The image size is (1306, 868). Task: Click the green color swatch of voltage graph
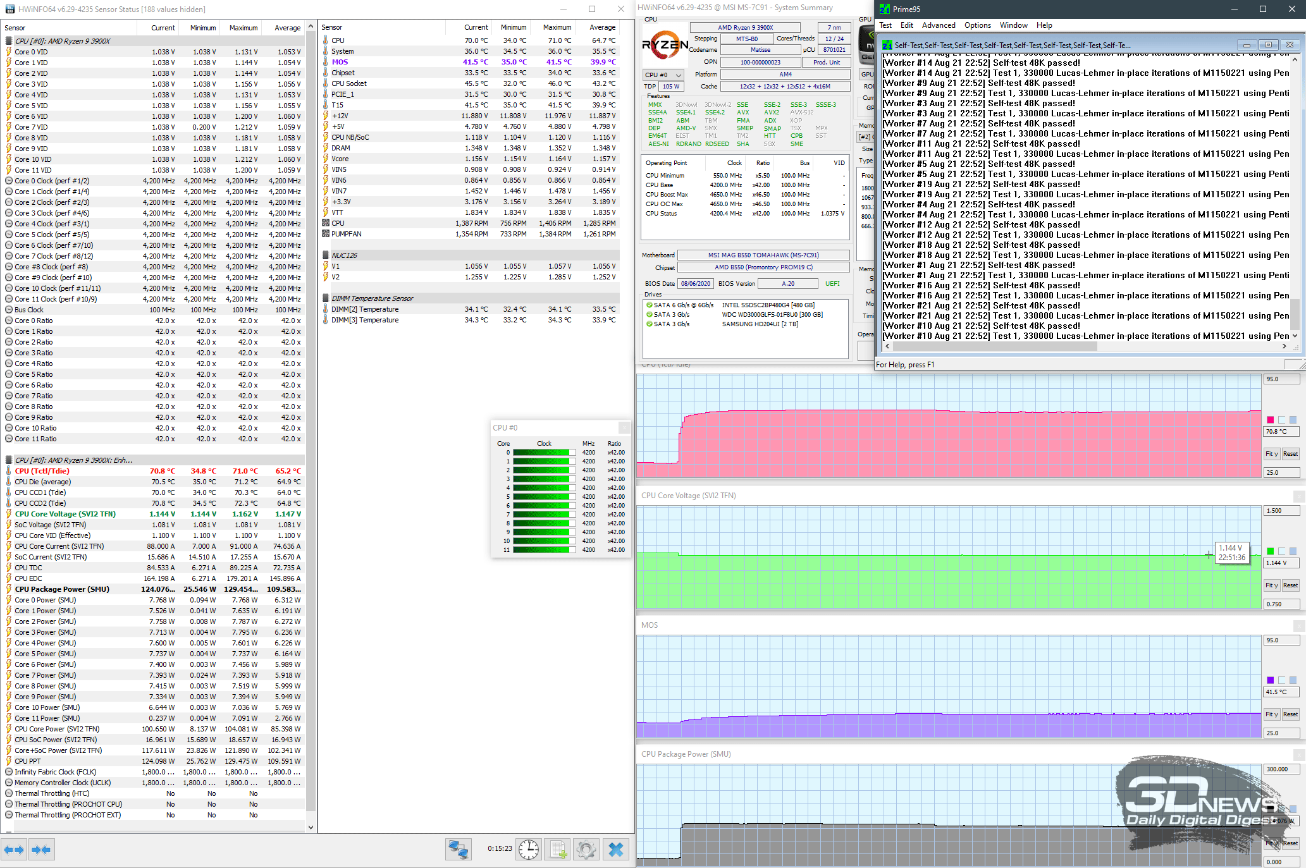pos(1270,551)
